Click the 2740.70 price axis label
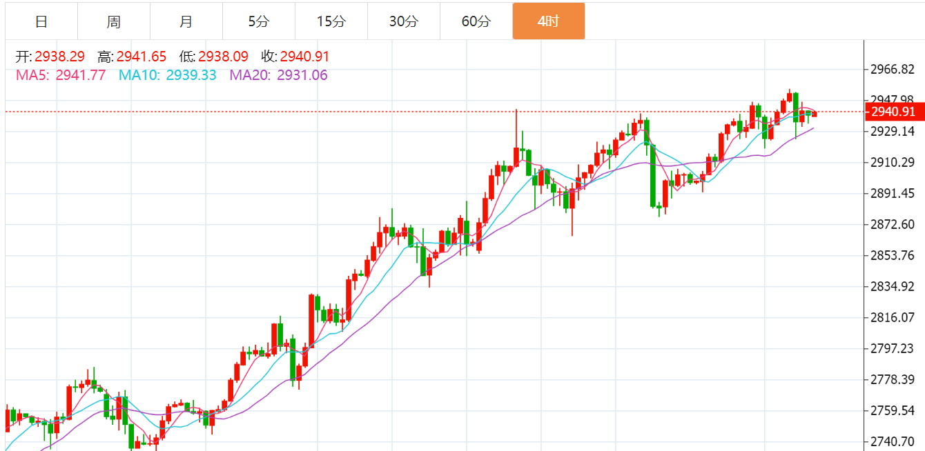This screenshot has height=451, width=925. click(x=893, y=441)
